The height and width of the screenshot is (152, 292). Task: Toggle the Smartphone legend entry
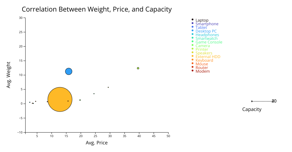pyautogui.click(x=207, y=24)
